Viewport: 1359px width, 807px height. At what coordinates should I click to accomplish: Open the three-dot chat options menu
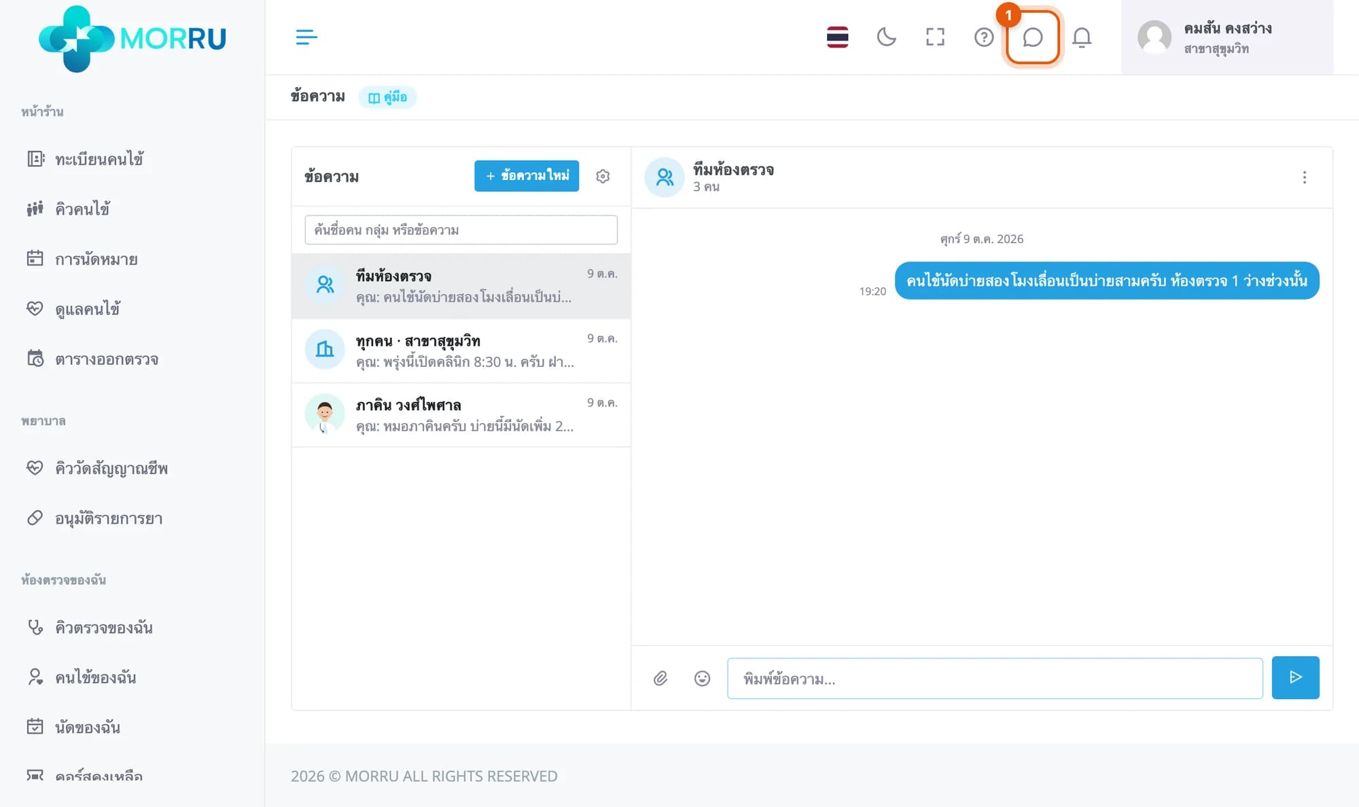click(x=1304, y=177)
